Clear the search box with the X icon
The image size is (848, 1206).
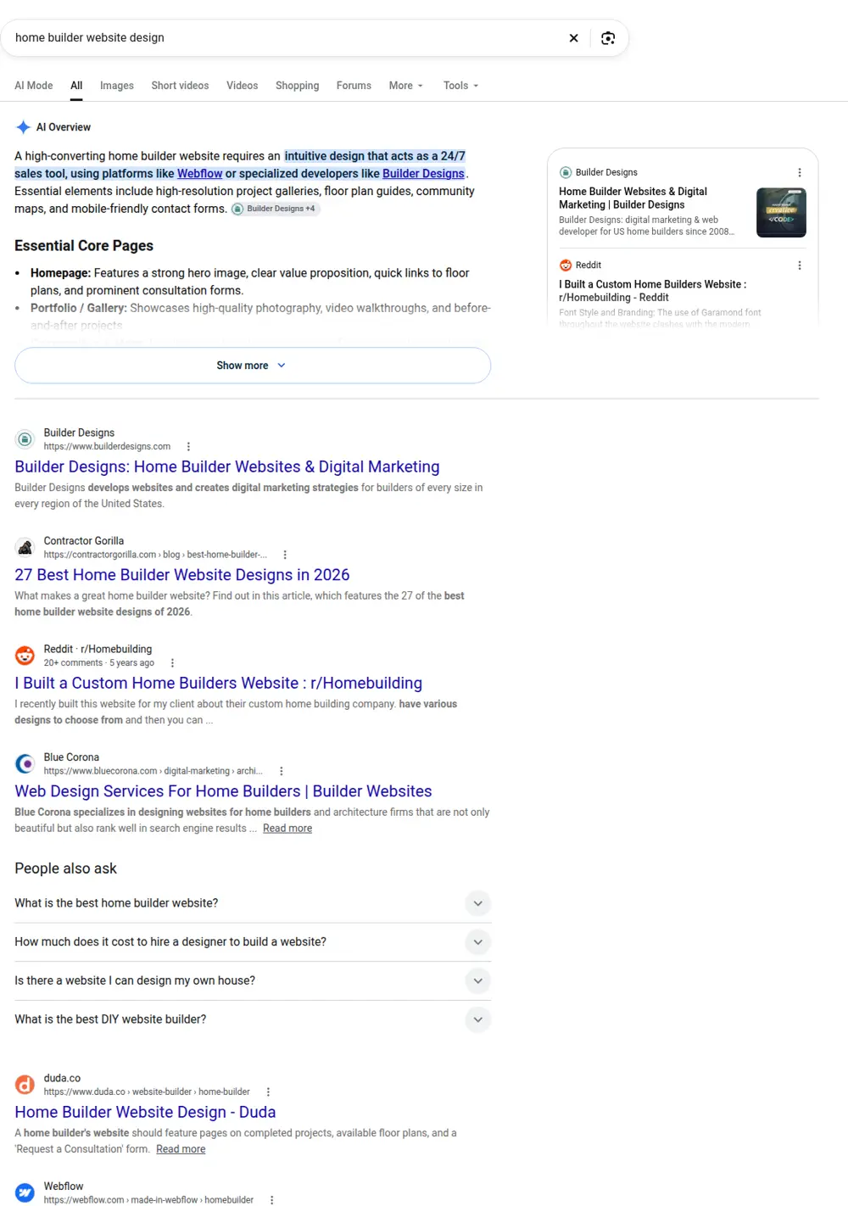(573, 38)
